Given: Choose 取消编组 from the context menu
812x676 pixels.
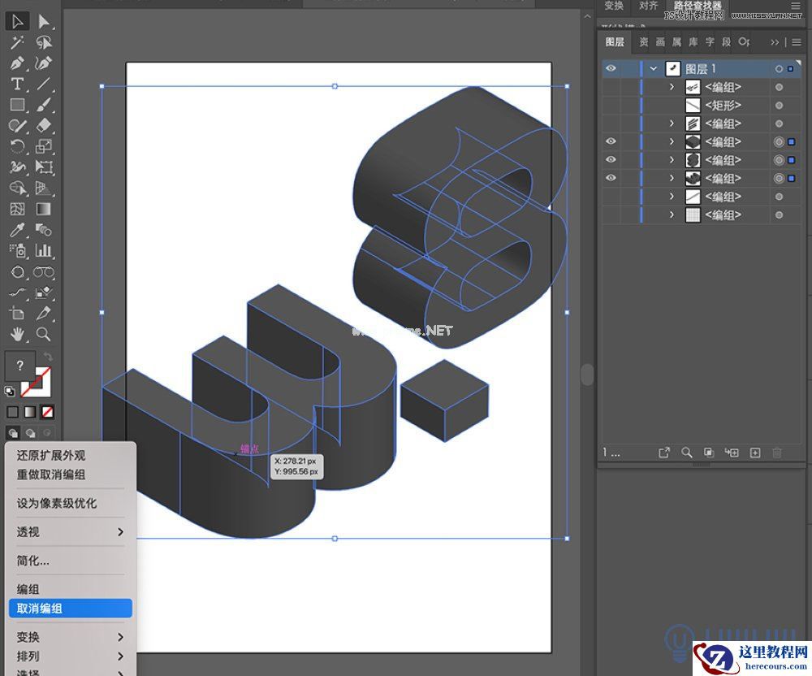Looking at the screenshot, I should (40, 609).
